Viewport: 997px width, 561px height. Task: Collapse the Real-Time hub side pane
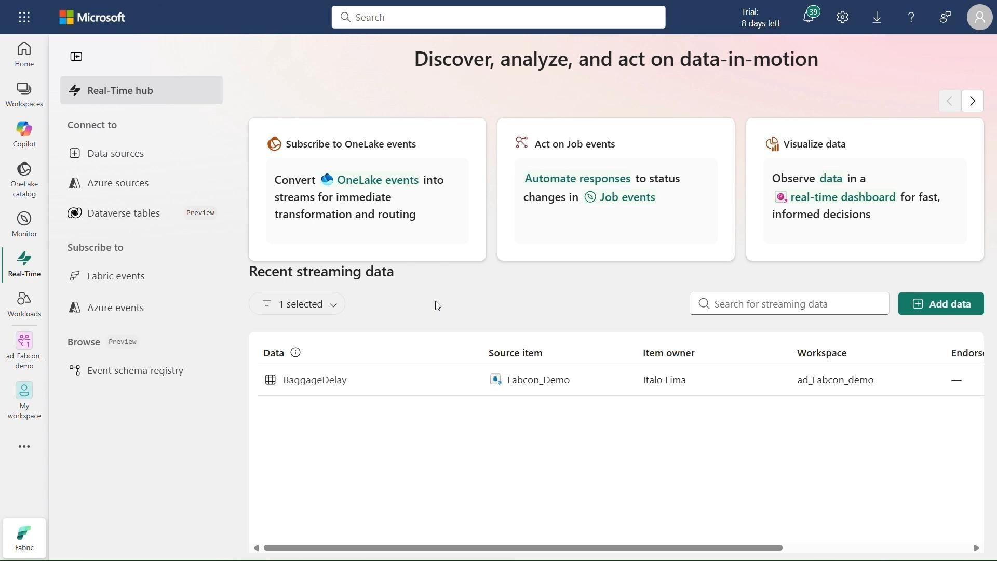click(x=76, y=57)
